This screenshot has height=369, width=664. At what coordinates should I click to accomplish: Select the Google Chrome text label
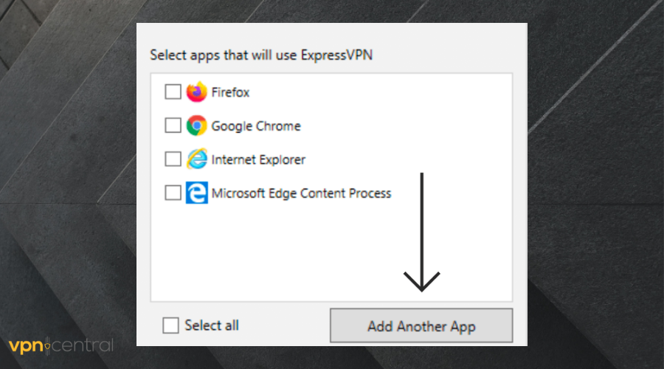pos(255,126)
